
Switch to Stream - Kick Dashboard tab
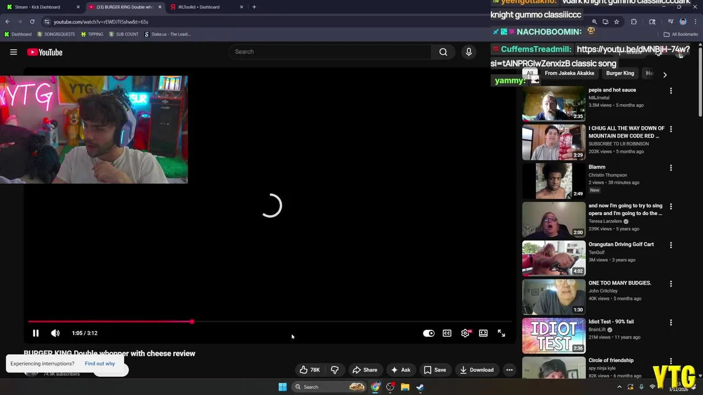[x=42, y=7]
